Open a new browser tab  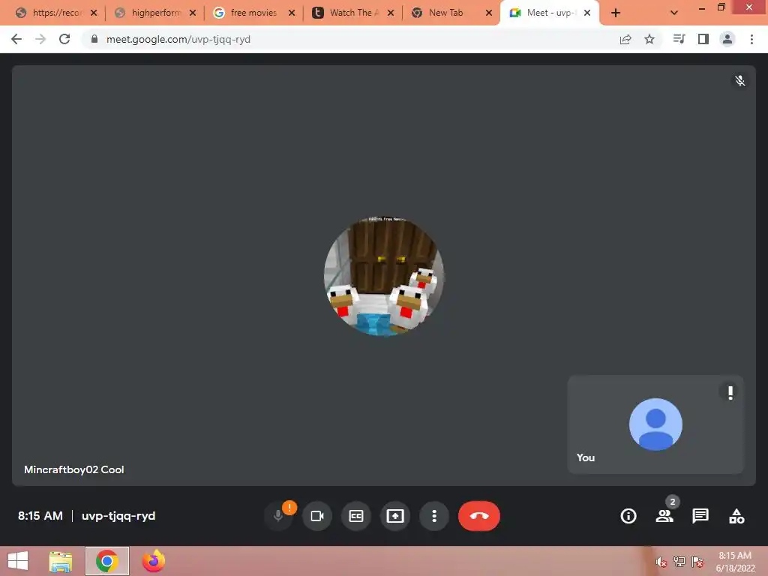(616, 13)
